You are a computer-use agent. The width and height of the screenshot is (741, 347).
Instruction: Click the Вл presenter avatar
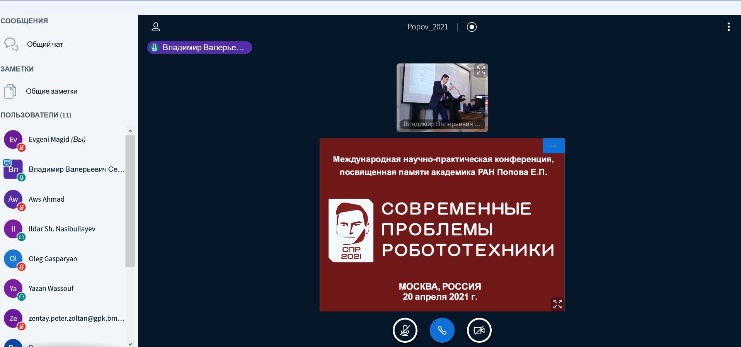pos(13,169)
